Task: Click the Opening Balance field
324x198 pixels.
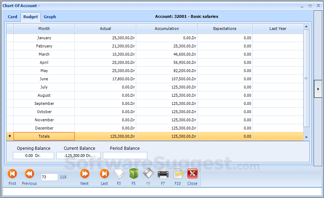Action: [x=33, y=156]
